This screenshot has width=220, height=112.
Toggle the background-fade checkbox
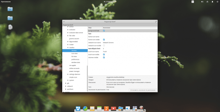[104, 31]
